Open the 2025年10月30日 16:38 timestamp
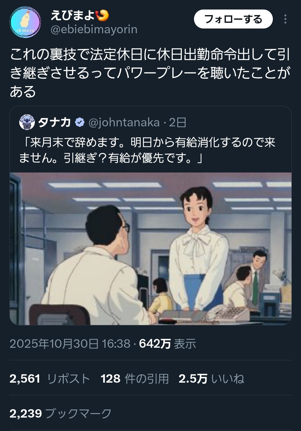301x431 pixels. [x=70, y=344]
